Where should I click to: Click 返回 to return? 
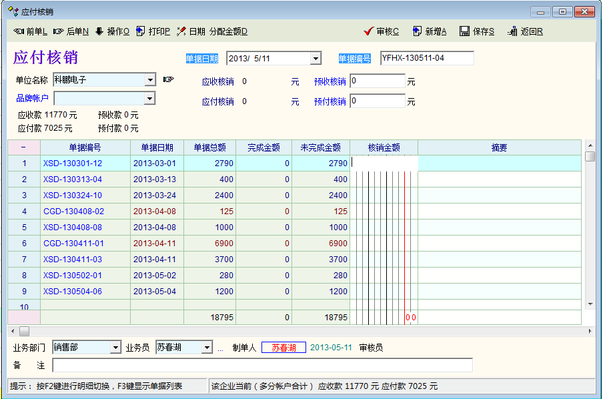(512, 31)
